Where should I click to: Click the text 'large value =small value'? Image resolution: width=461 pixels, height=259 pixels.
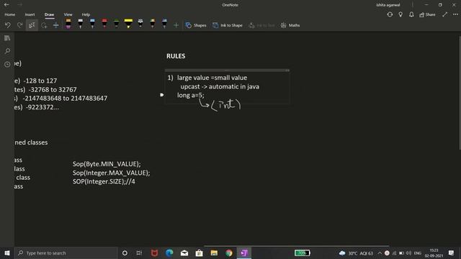(x=212, y=78)
